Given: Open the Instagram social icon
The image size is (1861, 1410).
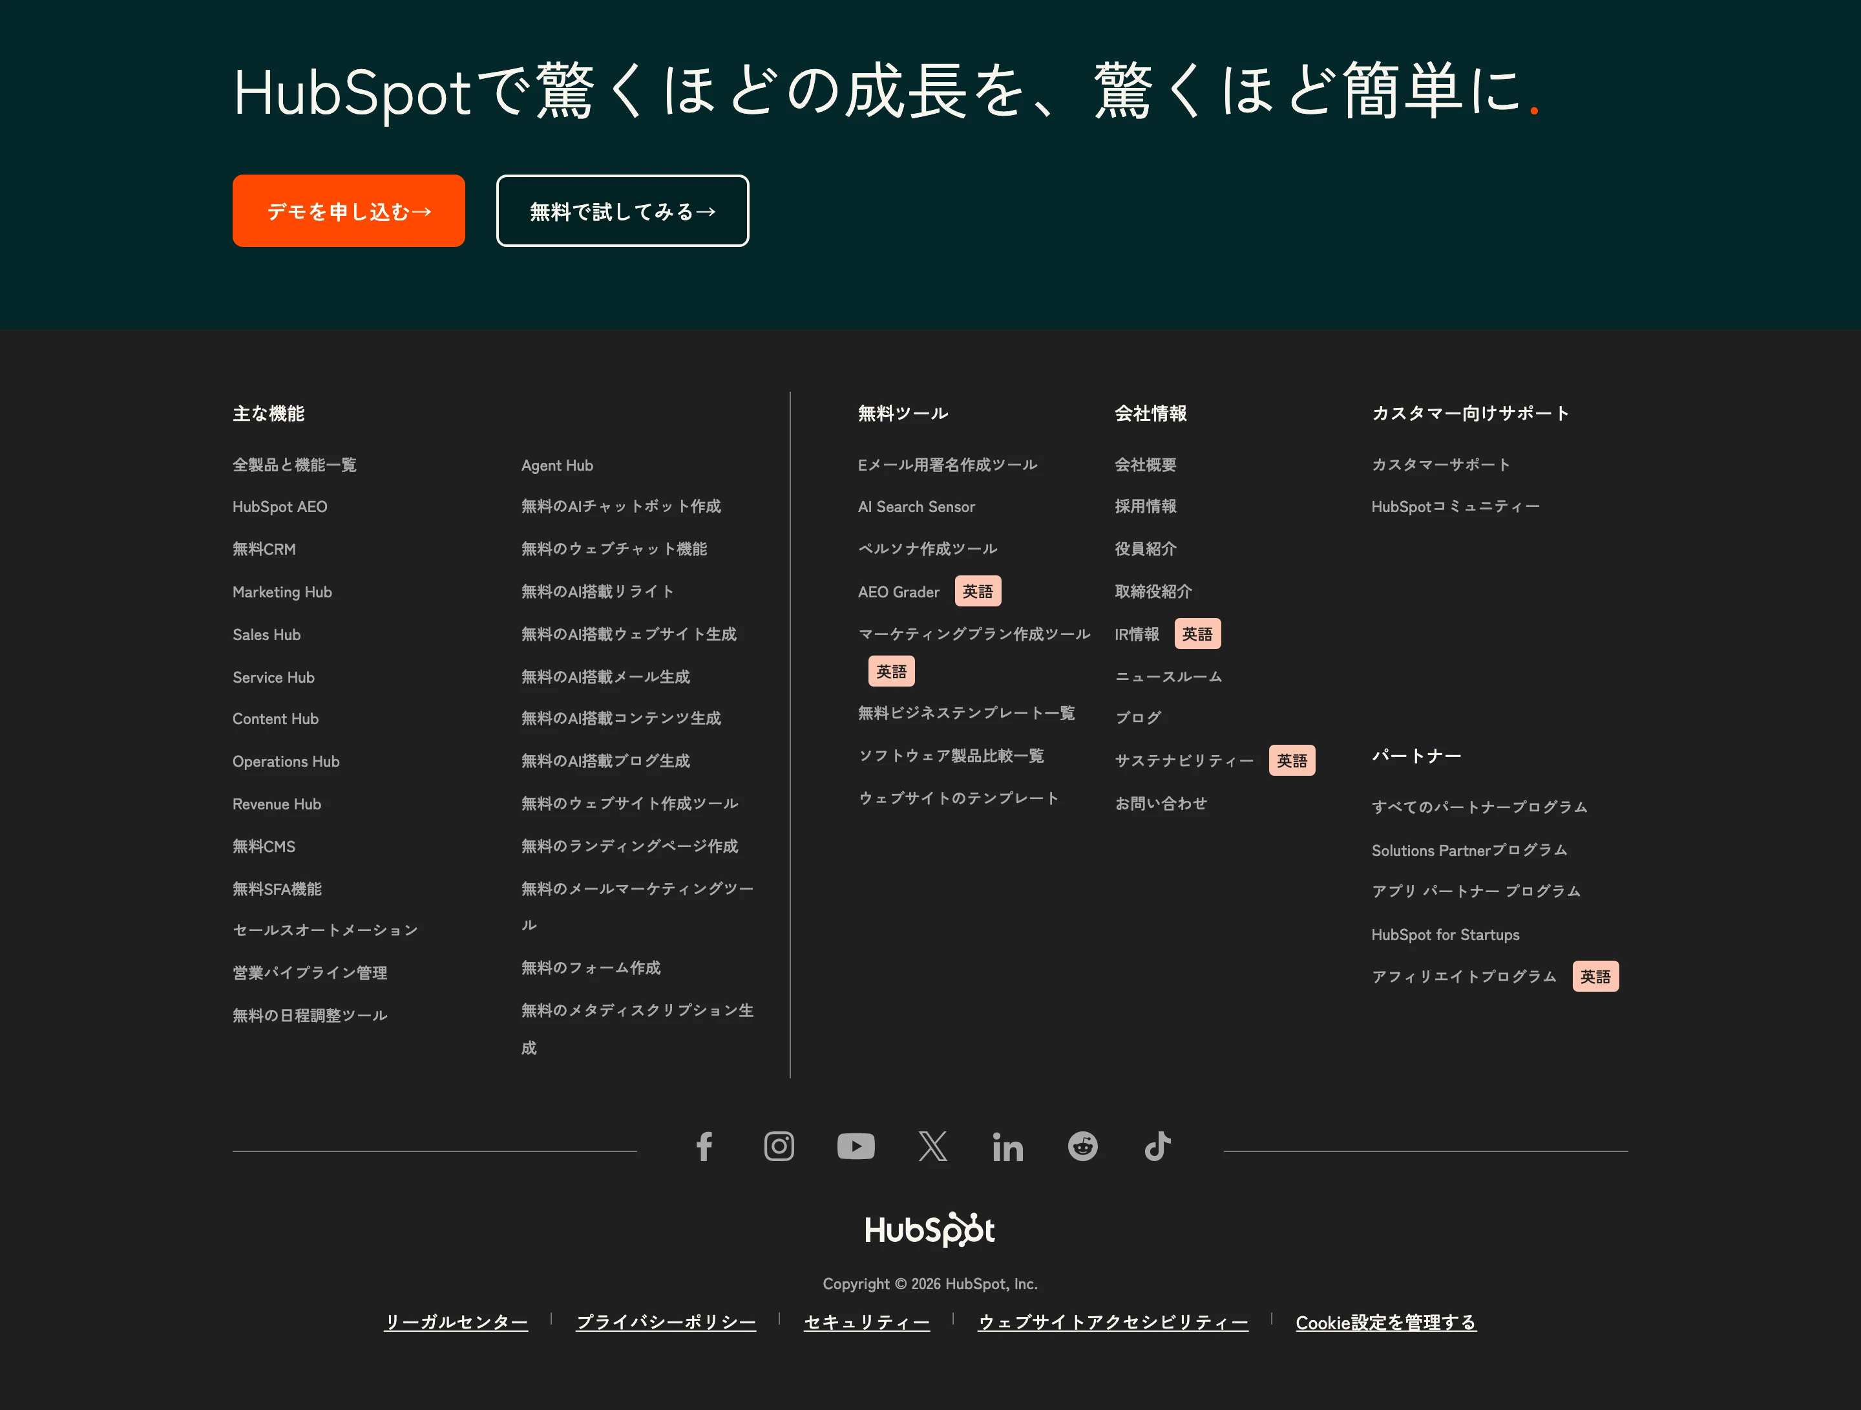Looking at the screenshot, I should pyautogui.click(x=779, y=1146).
